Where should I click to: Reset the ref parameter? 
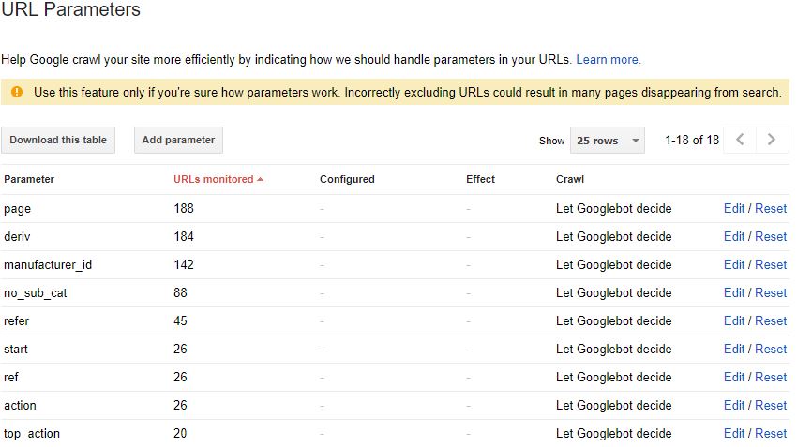pos(771,378)
